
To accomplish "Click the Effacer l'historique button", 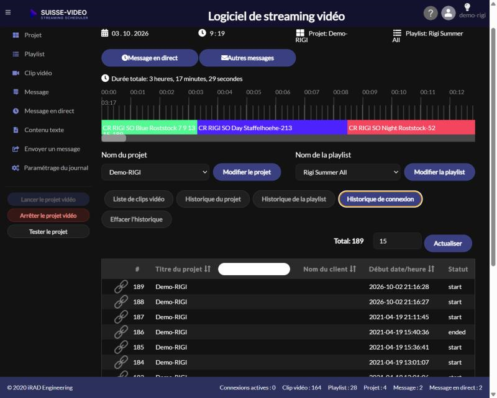I will click(x=136, y=219).
